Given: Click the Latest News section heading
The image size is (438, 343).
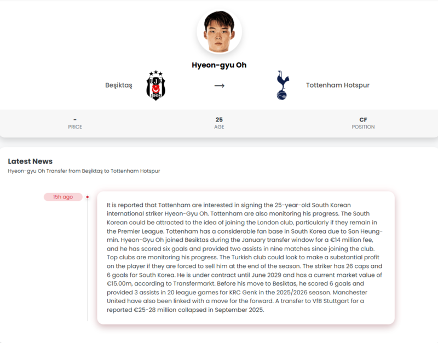Looking at the screenshot, I should [x=30, y=161].
